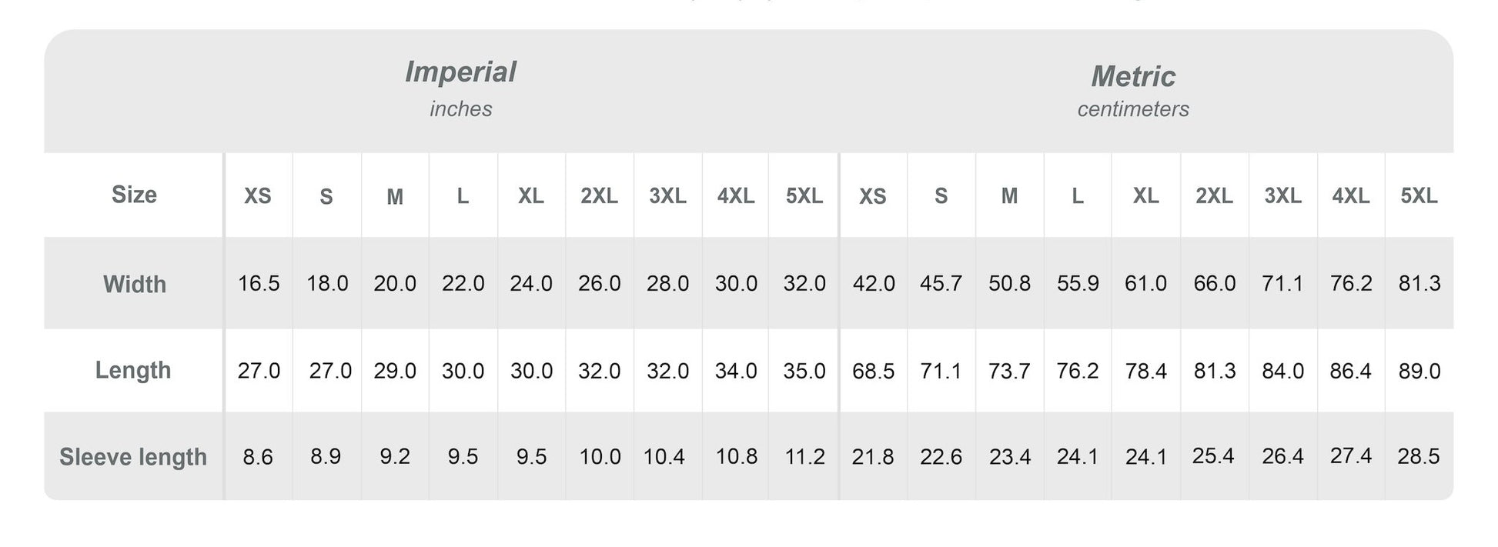
Task: Select the Length row label
Action: (x=133, y=370)
